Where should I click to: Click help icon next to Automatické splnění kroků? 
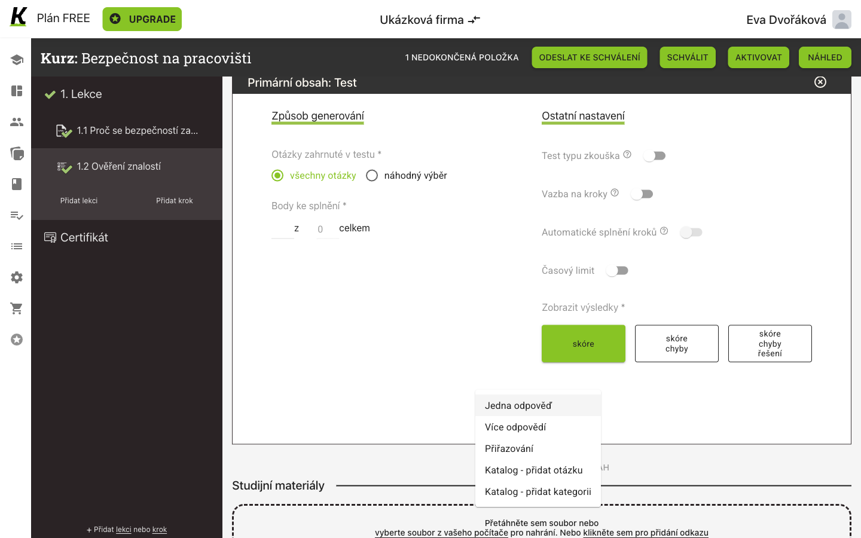tap(664, 231)
